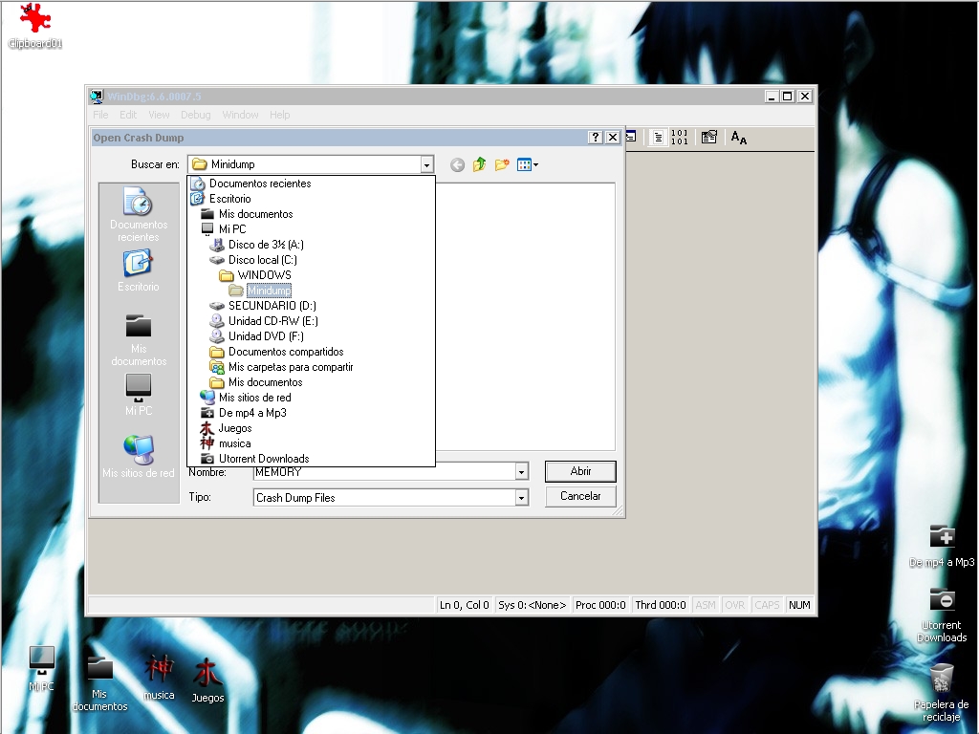Click the Create New Folder icon
Screen dimensions: 979x734
pos(502,164)
